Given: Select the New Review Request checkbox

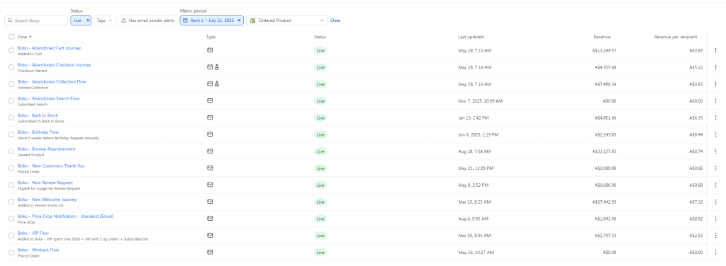Looking at the screenshot, I should 11,185.
